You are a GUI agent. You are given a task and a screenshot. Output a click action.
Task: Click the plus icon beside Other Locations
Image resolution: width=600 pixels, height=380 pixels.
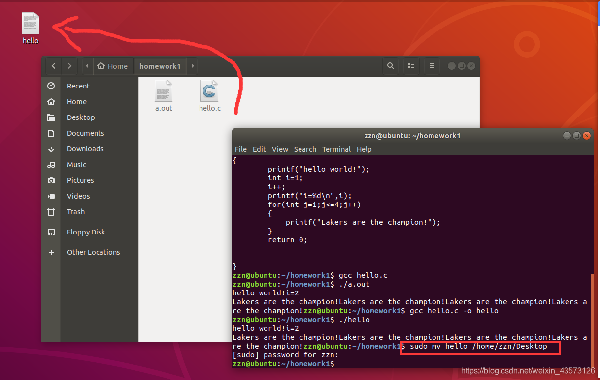tap(51, 252)
